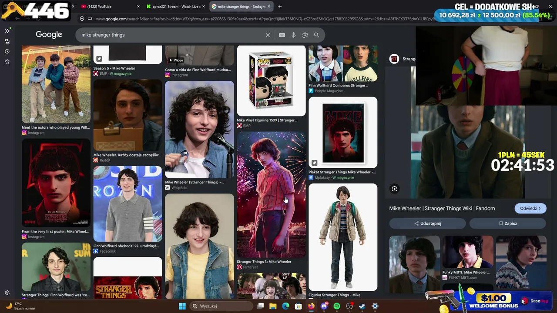Show site tracking protection shield info
The height and width of the screenshot is (313, 557).
coord(82,19)
